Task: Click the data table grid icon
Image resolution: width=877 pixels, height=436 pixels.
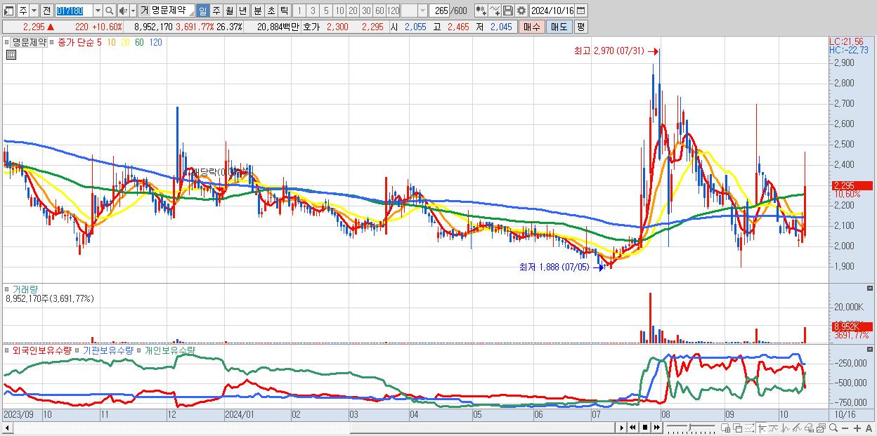Action: [11, 55]
